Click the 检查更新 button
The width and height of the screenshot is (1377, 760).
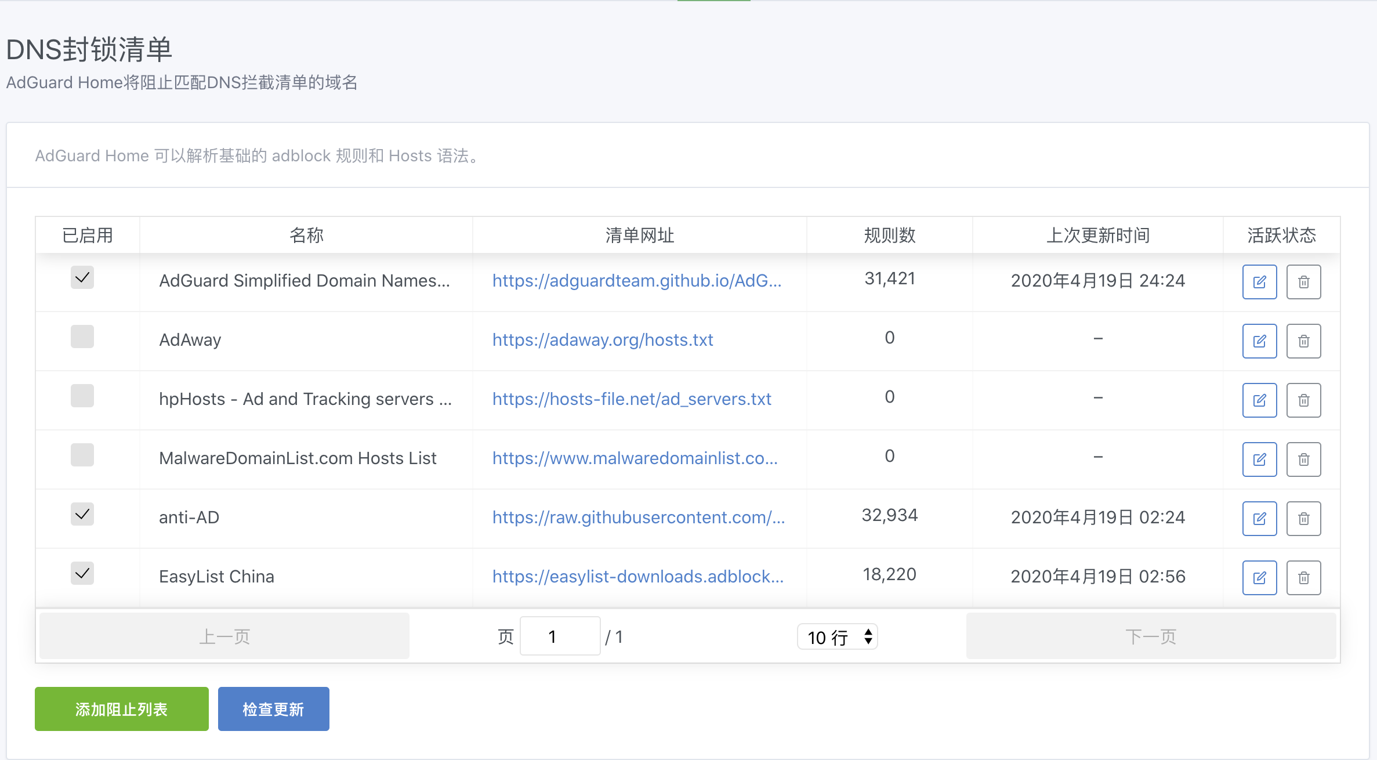coord(274,709)
